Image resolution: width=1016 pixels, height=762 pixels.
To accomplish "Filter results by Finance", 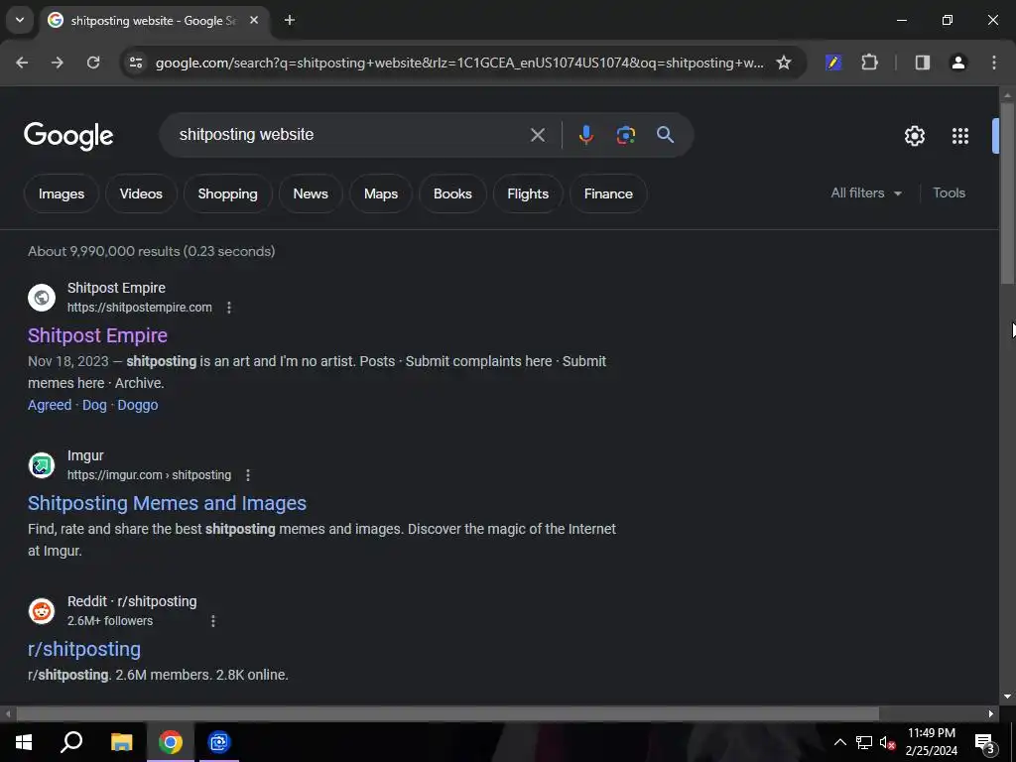I will coord(608,193).
